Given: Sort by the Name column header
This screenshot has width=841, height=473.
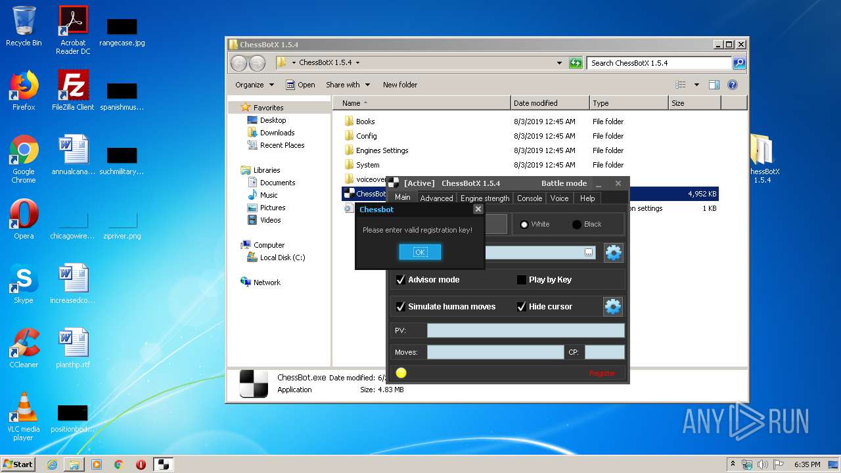Looking at the screenshot, I should tap(421, 103).
